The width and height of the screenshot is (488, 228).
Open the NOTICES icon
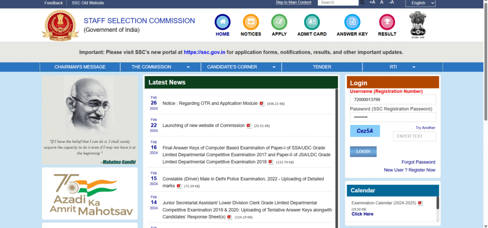(251, 22)
